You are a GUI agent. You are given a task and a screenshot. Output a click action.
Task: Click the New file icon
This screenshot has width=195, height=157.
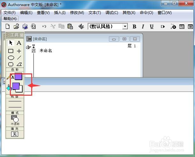coord(8,26)
